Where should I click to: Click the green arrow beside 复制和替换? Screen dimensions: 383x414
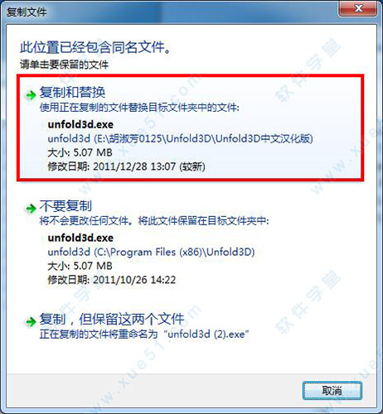(x=31, y=95)
